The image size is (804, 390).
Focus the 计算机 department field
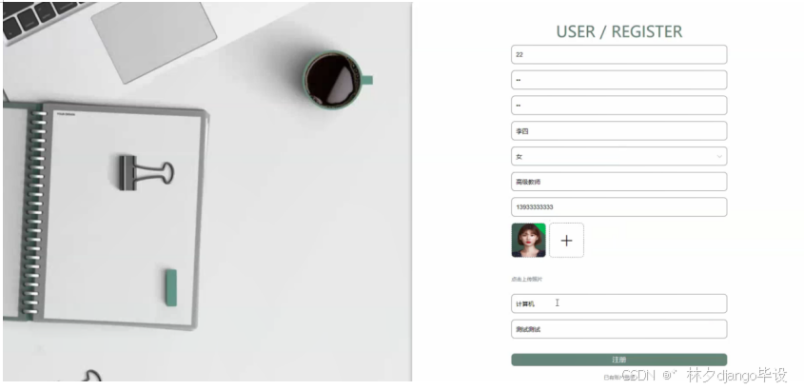[x=618, y=303]
